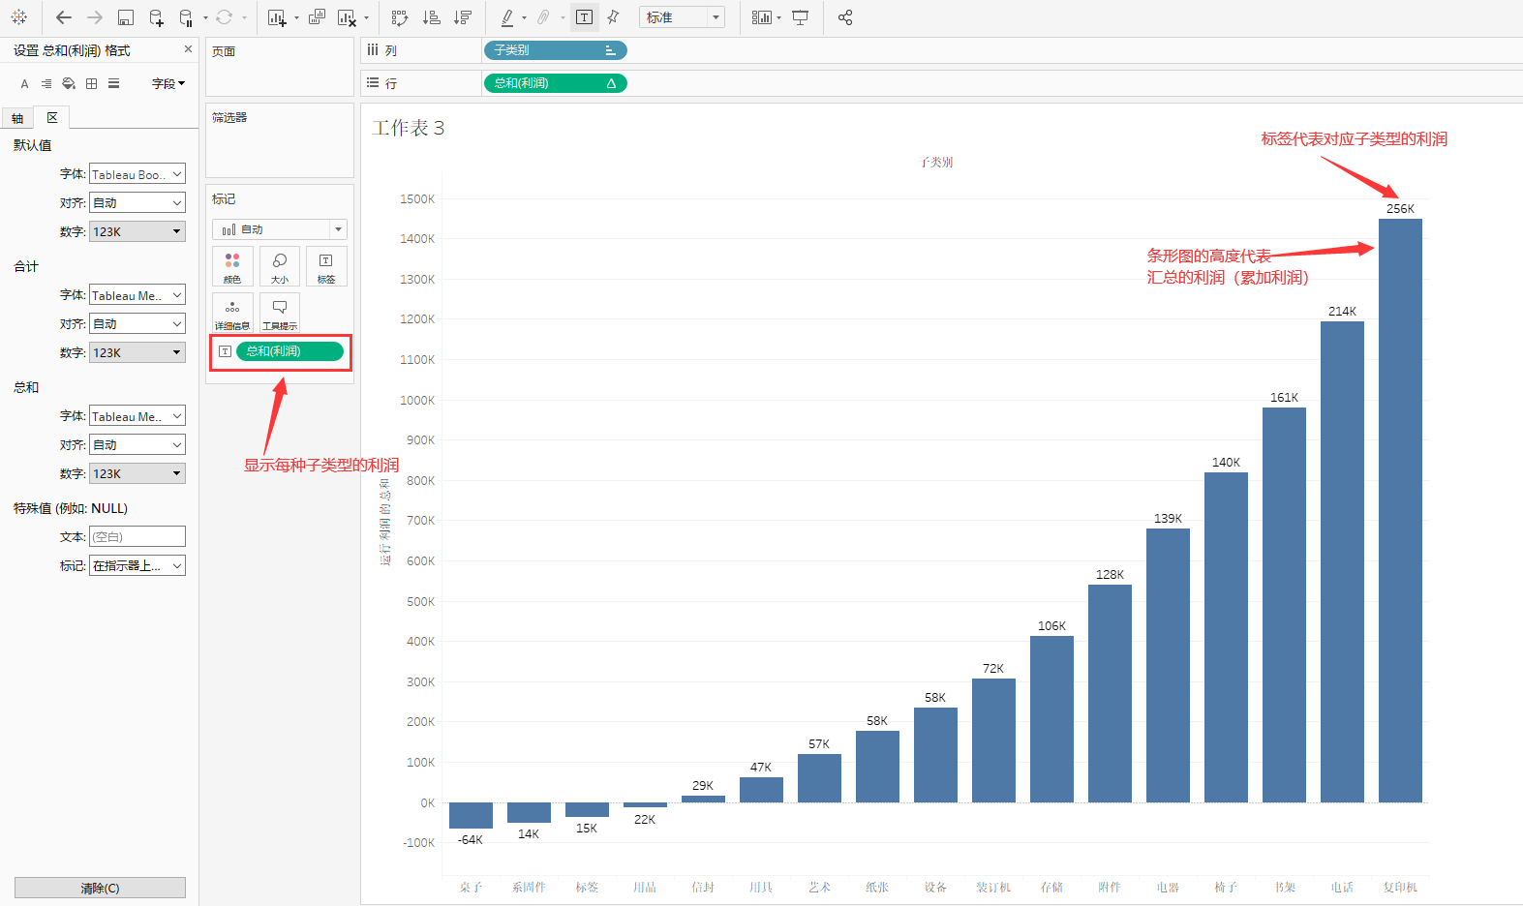Click the 特殊值 文本 input field
The width and height of the screenshot is (1523, 906).
pyautogui.click(x=137, y=537)
